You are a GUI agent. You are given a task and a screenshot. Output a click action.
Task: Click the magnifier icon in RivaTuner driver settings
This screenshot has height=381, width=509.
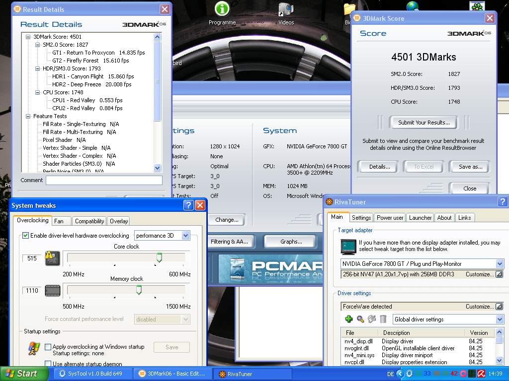tap(360, 319)
